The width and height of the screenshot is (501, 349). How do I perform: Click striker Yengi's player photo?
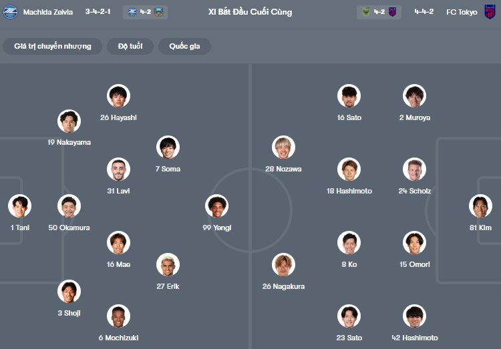point(216,206)
